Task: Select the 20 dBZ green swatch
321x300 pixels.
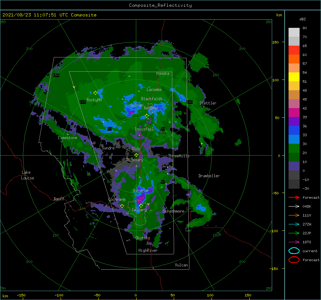Action: coord(294,157)
